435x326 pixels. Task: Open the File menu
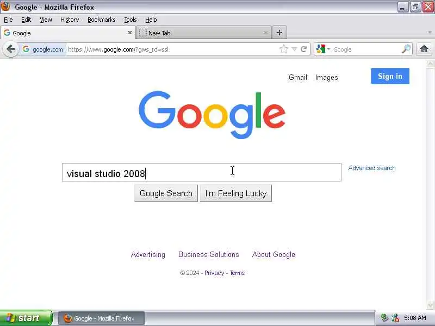click(x=8, y=20)
